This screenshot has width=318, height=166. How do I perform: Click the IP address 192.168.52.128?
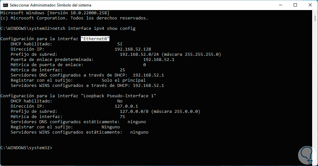(x=133, y=49)
